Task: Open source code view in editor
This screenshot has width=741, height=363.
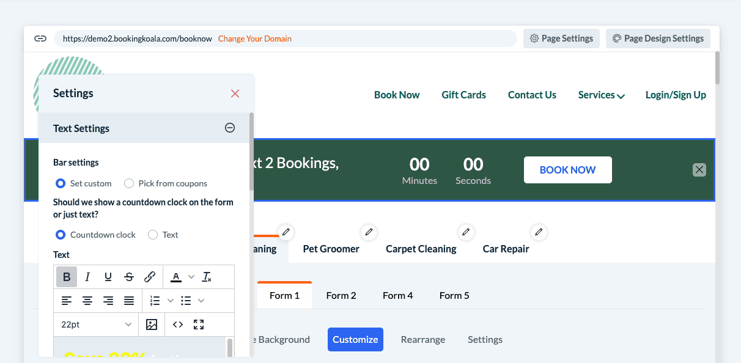Action: tap(178, 324)
